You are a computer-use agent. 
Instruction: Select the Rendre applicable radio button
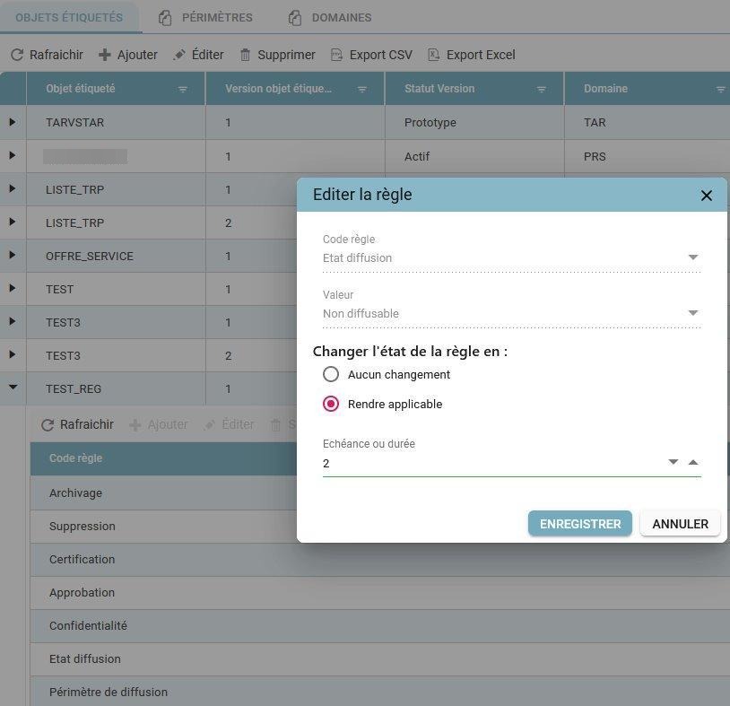click(331, 404)
